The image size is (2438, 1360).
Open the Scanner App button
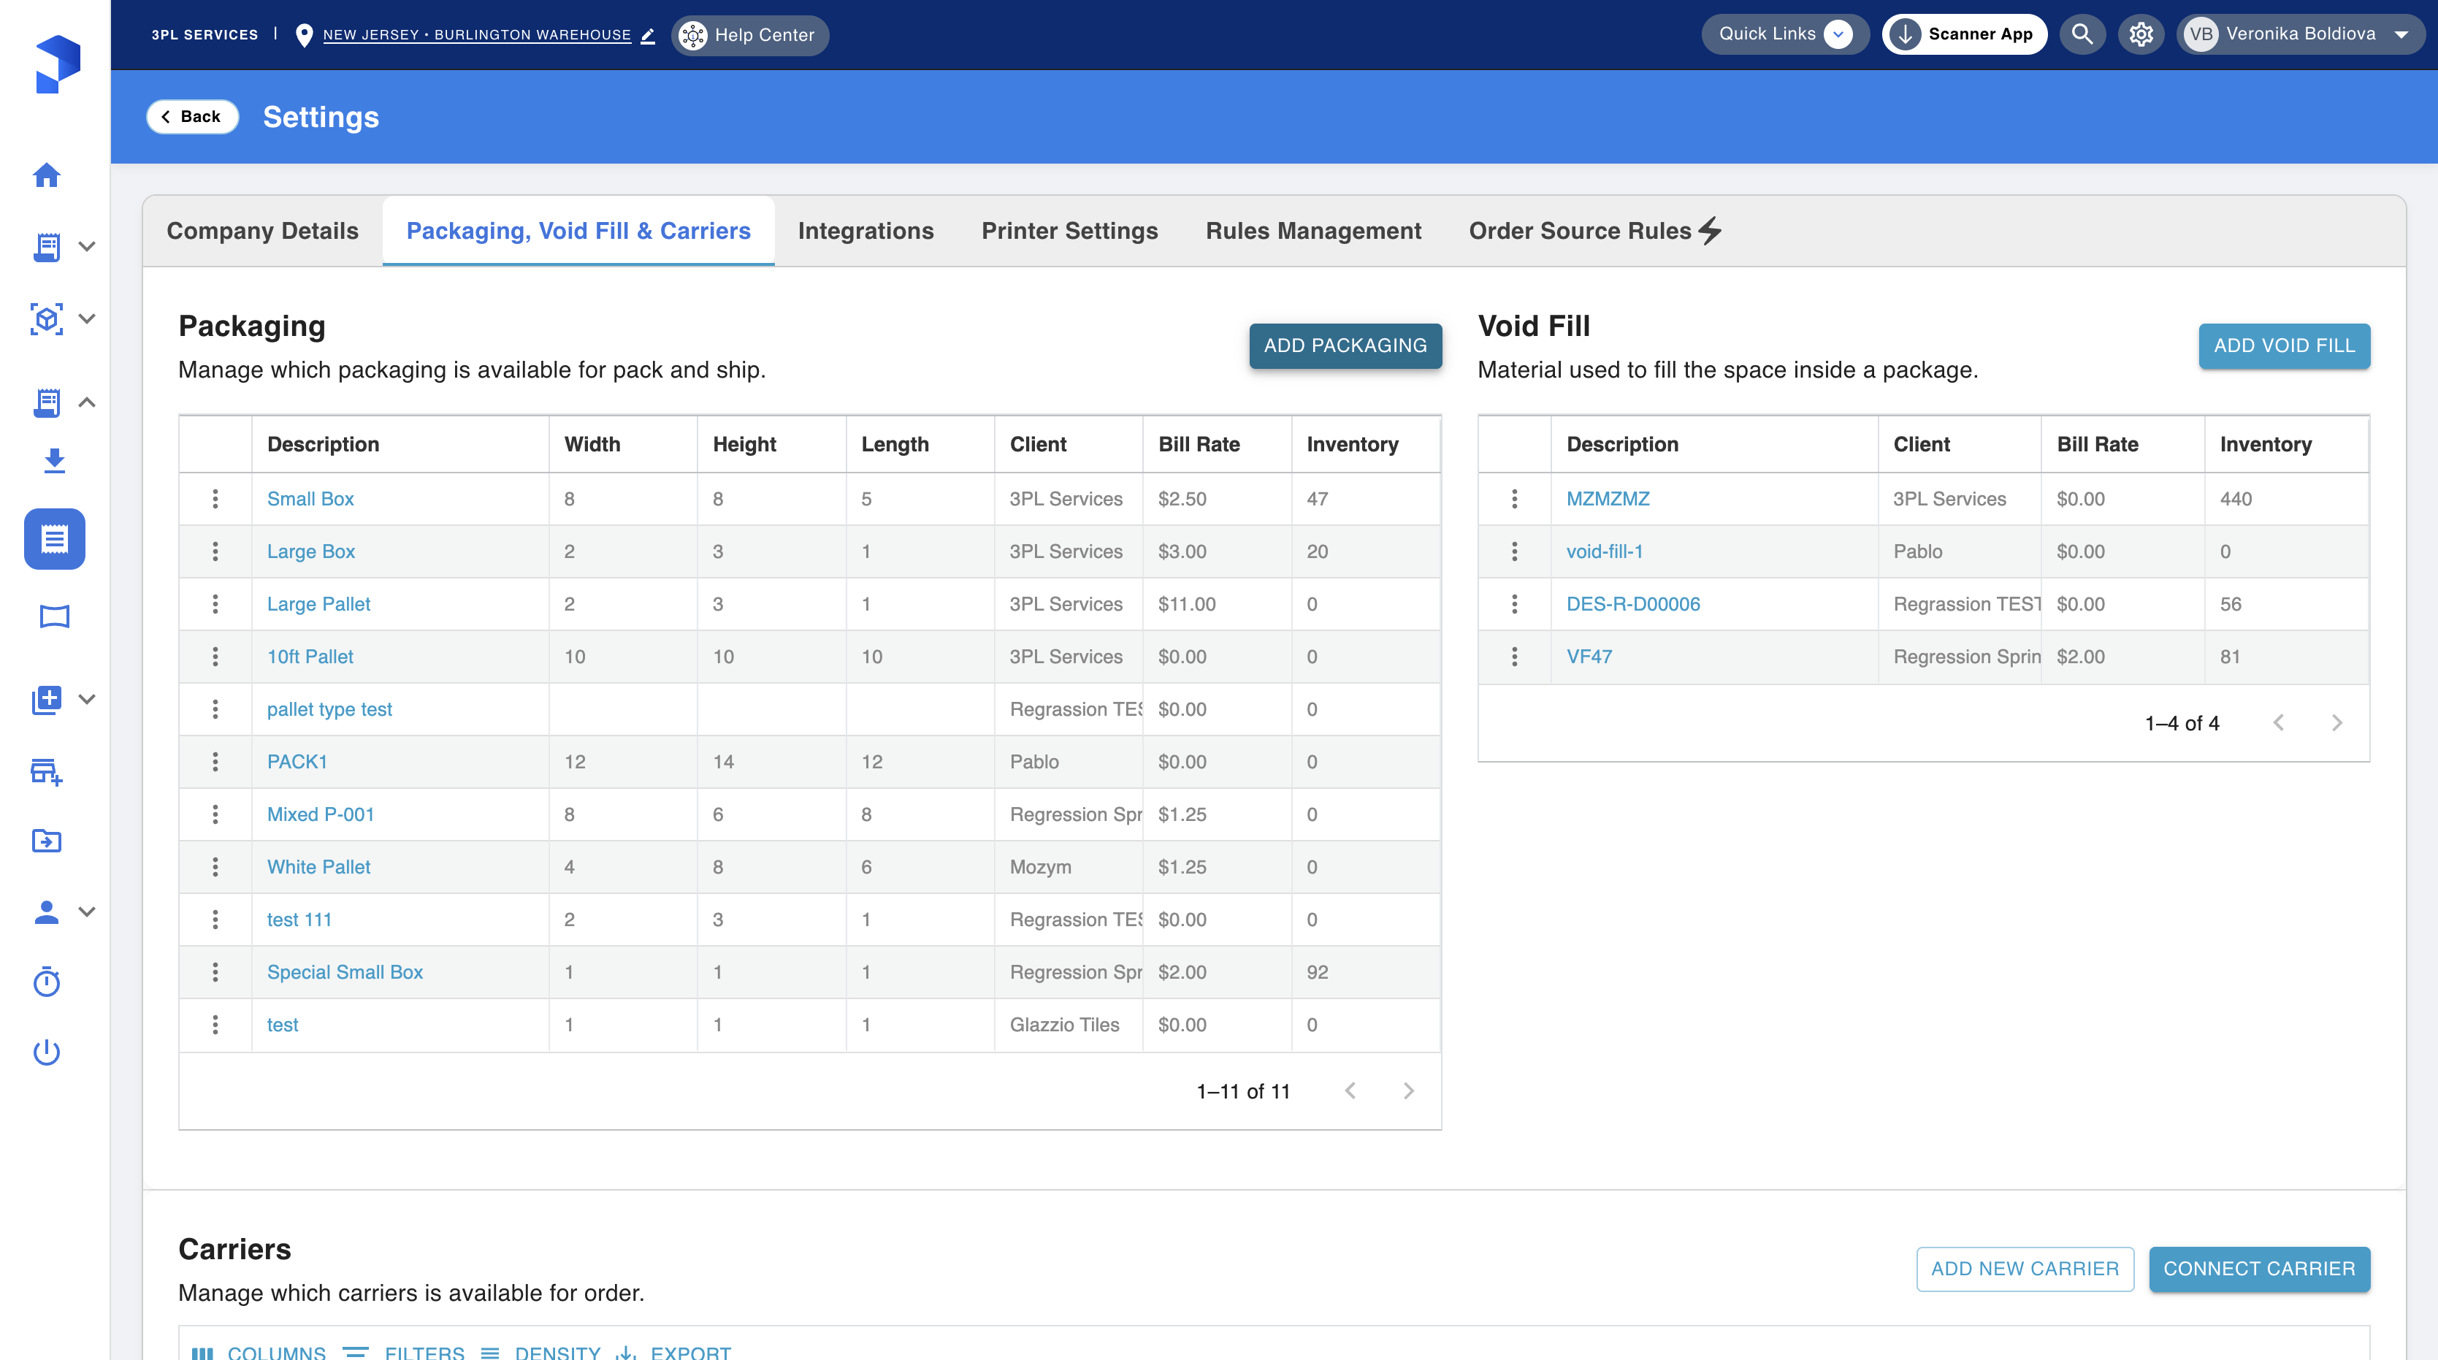1964,35
